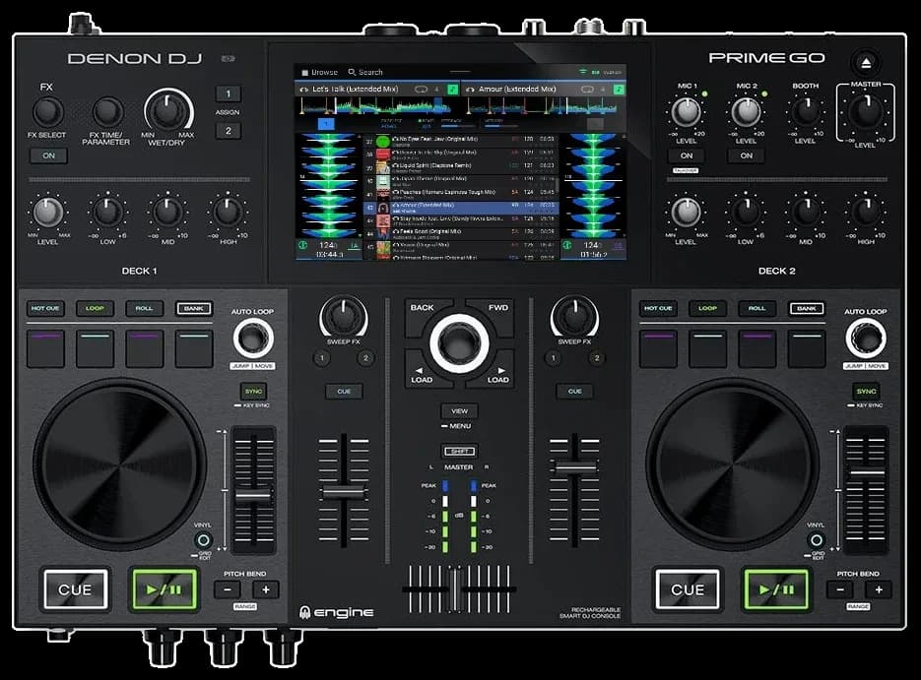Toggle headphone CUE for right channel
921x680 pixels.
coord(575,392)
